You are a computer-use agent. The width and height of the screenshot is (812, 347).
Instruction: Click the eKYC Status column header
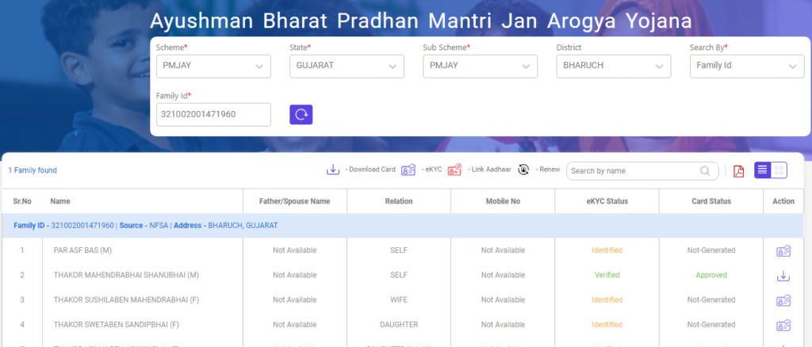tap(607, 201)
